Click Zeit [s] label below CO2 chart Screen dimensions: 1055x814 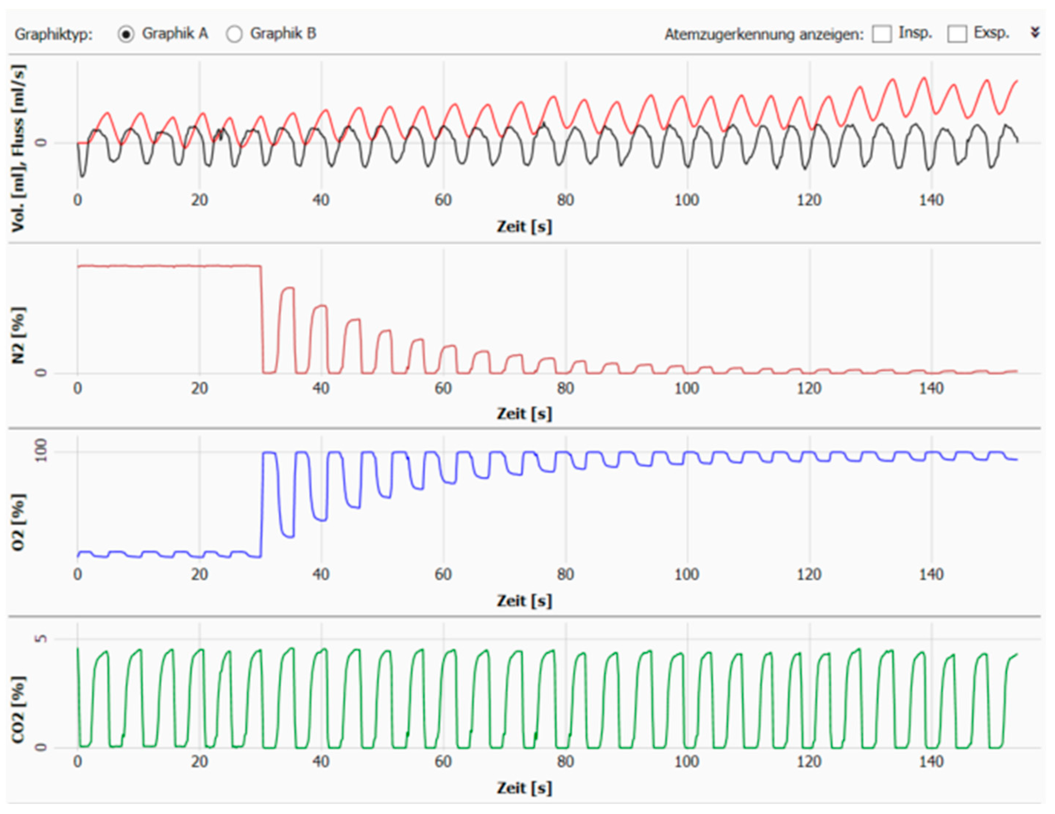[524, 788]
